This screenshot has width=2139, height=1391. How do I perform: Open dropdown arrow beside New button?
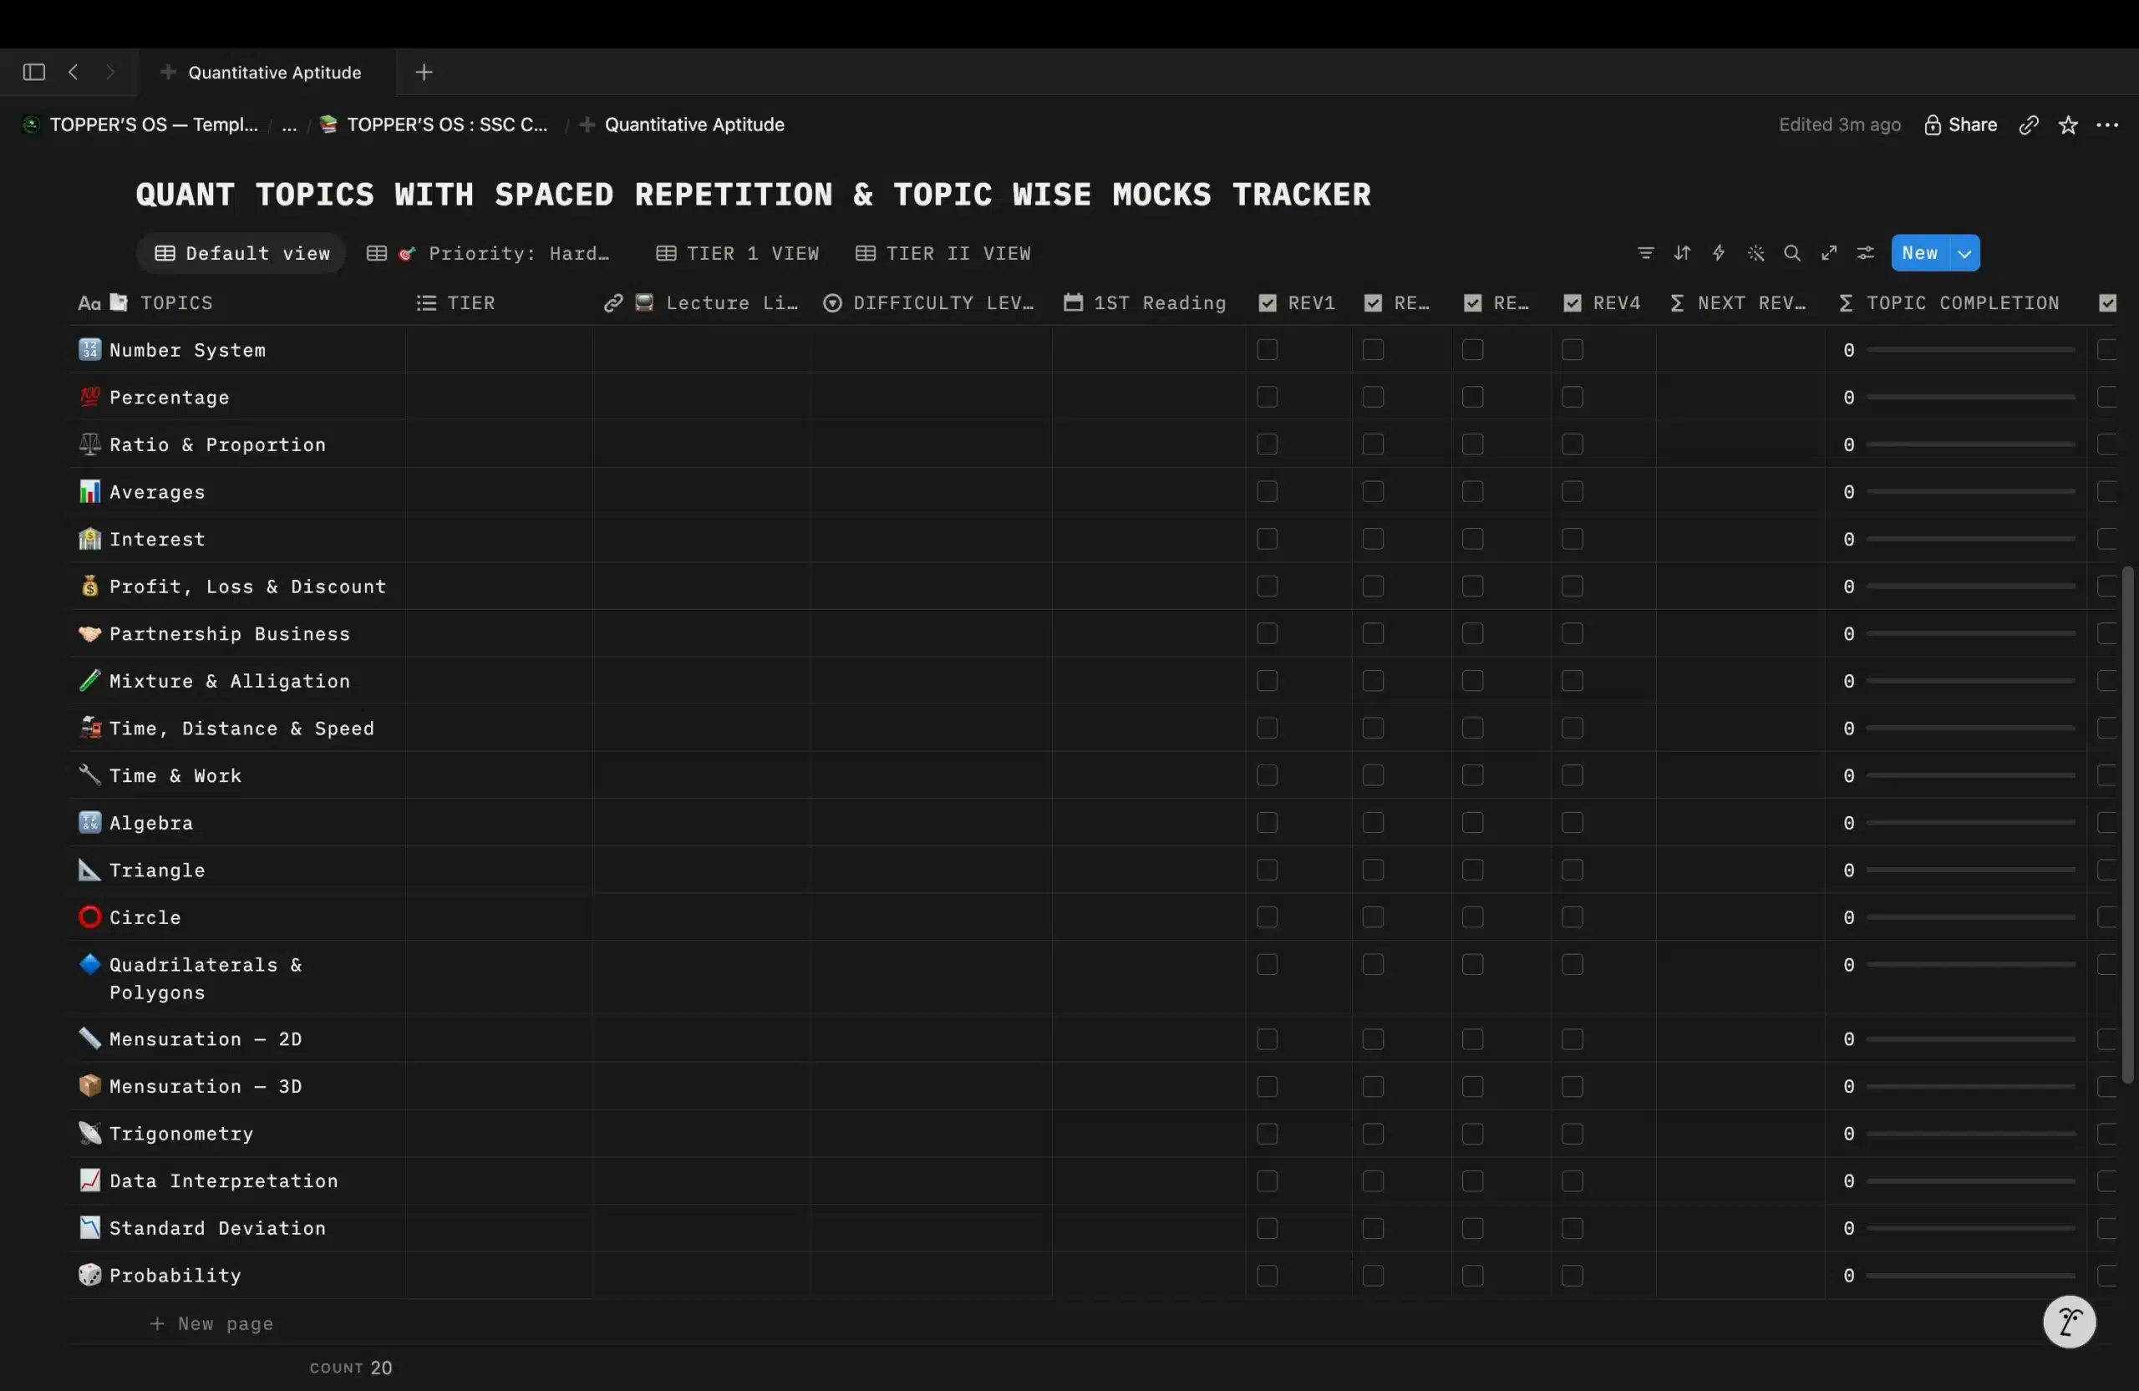coord(1964,253)
